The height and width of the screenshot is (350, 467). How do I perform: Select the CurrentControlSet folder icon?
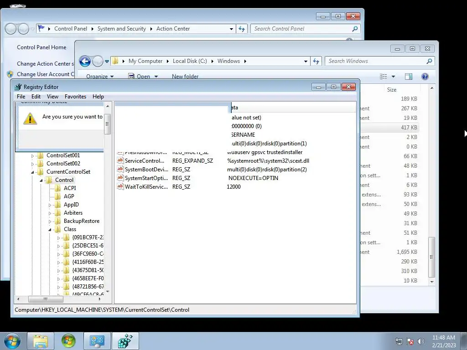point(41,172)
